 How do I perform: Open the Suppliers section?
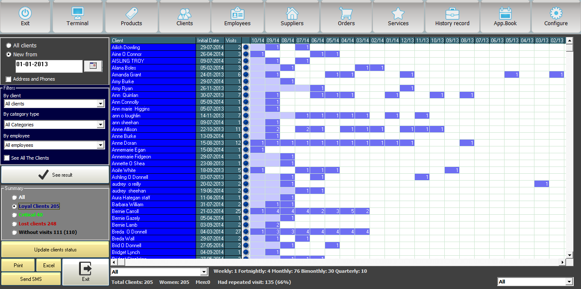click(292, 17)
